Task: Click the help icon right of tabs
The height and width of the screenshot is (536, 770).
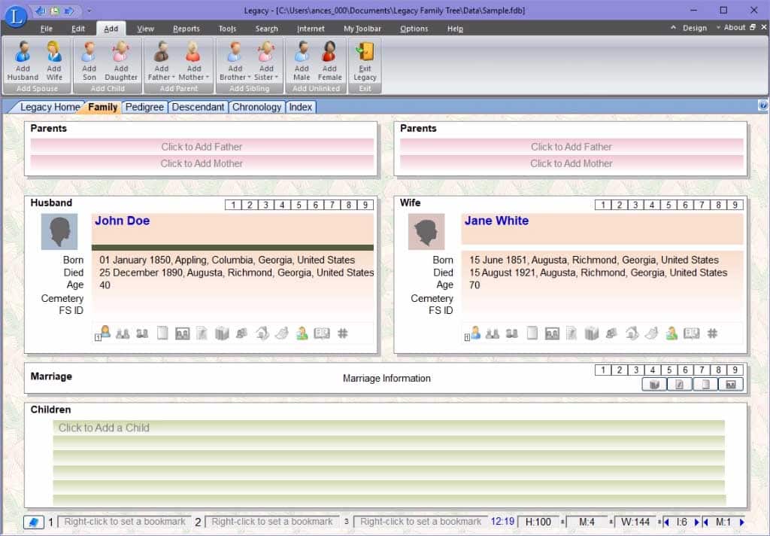Action: [763, 106]
